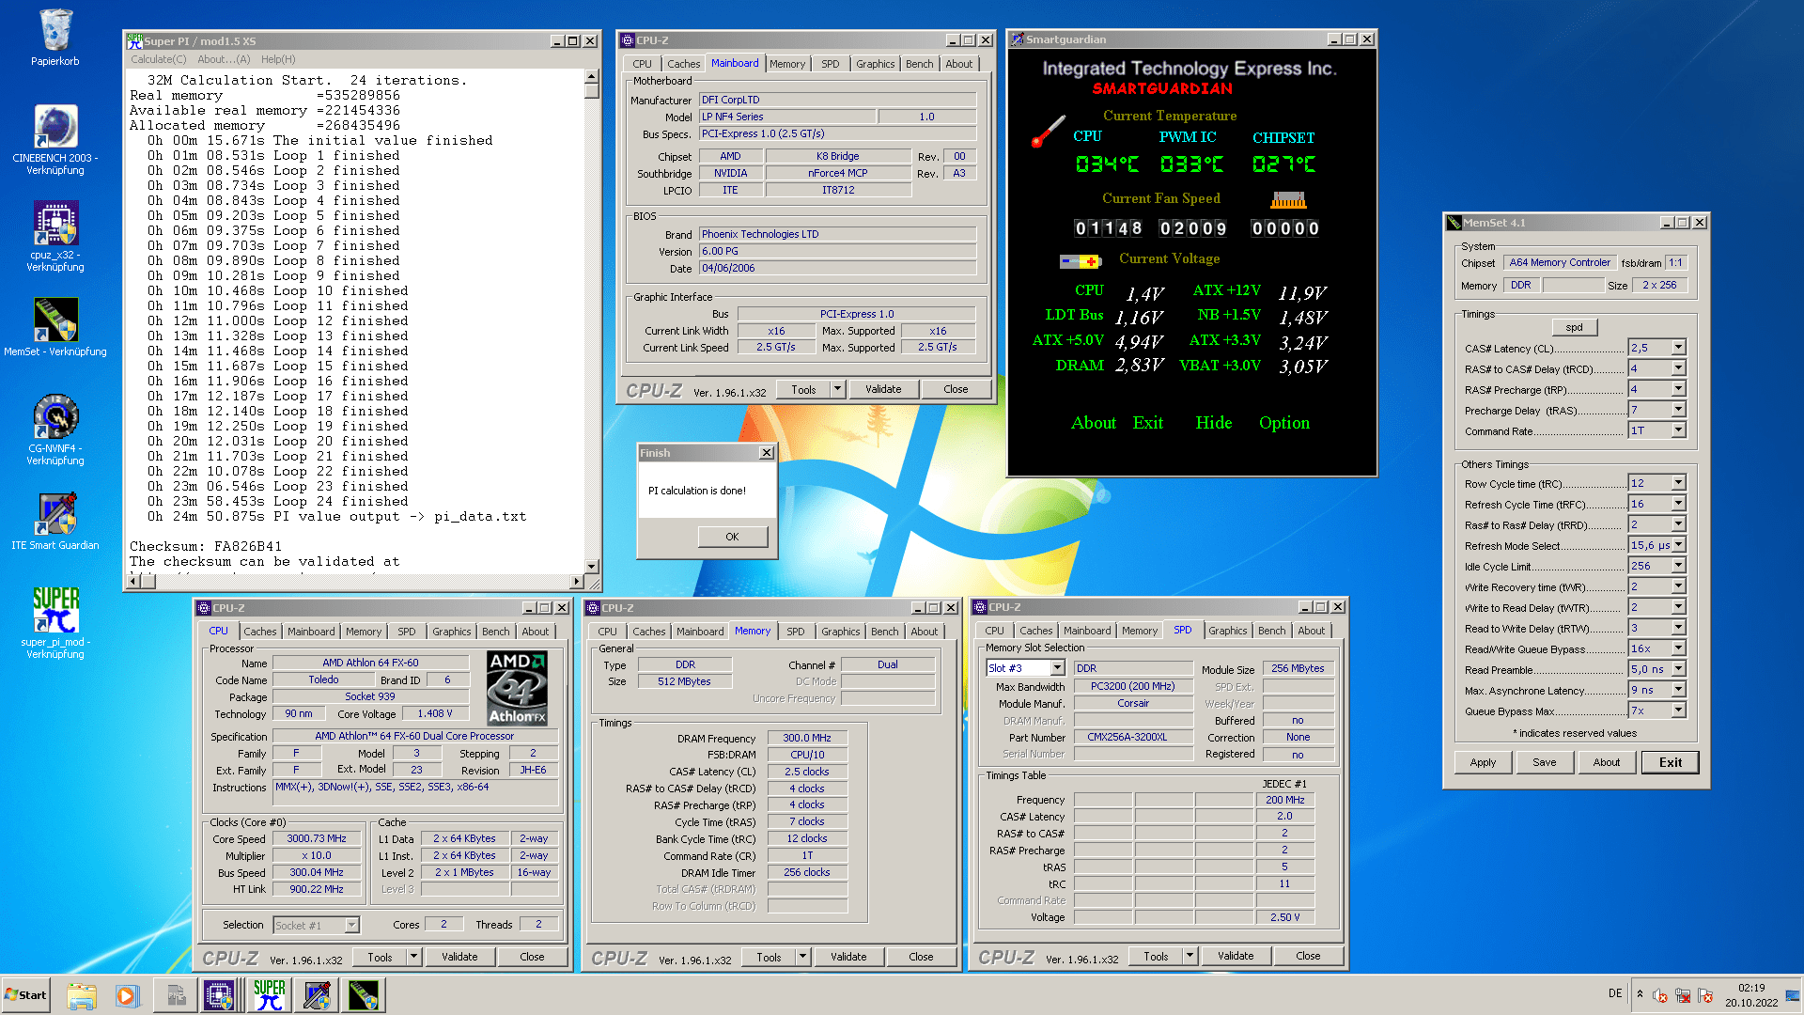The width and height of the screenshot is (1804, 1015).
Task: Click the AMD Athlon FX logo
Action: point(517,688)
